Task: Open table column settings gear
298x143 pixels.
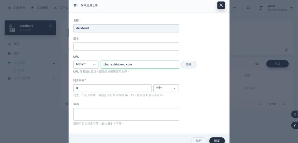Action: [257, 64]
